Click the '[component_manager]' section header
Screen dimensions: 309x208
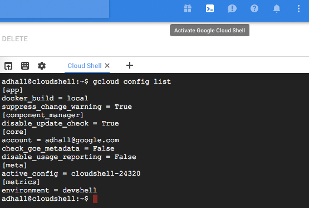43,115
